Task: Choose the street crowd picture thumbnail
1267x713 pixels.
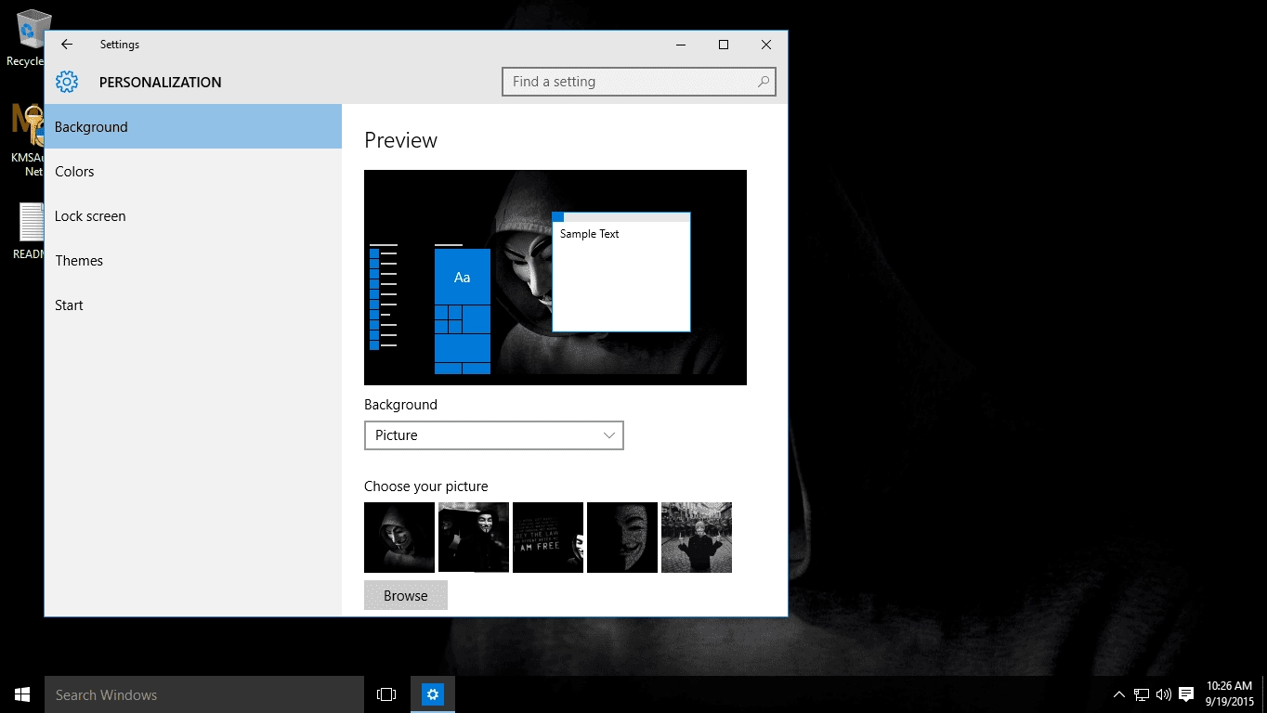Action: [x=697, y=538]
